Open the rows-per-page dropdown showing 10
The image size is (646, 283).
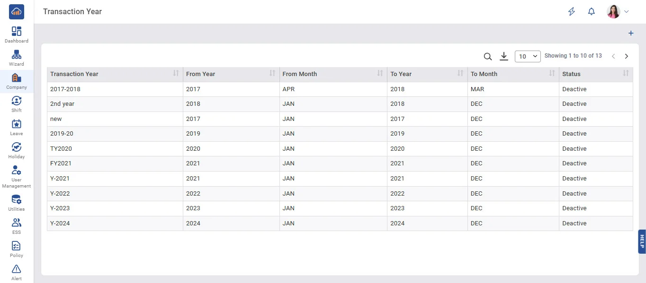(x=528, y=56)
